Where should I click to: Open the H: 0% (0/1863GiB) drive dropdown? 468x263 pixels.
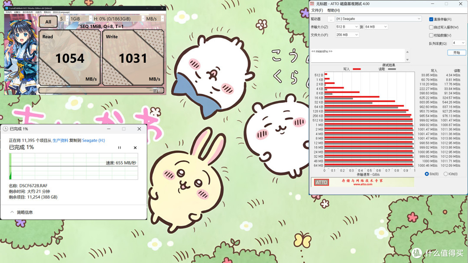118,19
